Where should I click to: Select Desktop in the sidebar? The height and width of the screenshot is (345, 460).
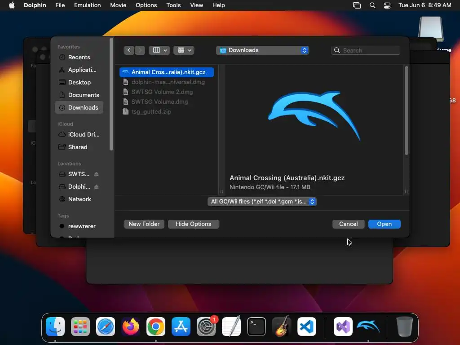(79, 83)
